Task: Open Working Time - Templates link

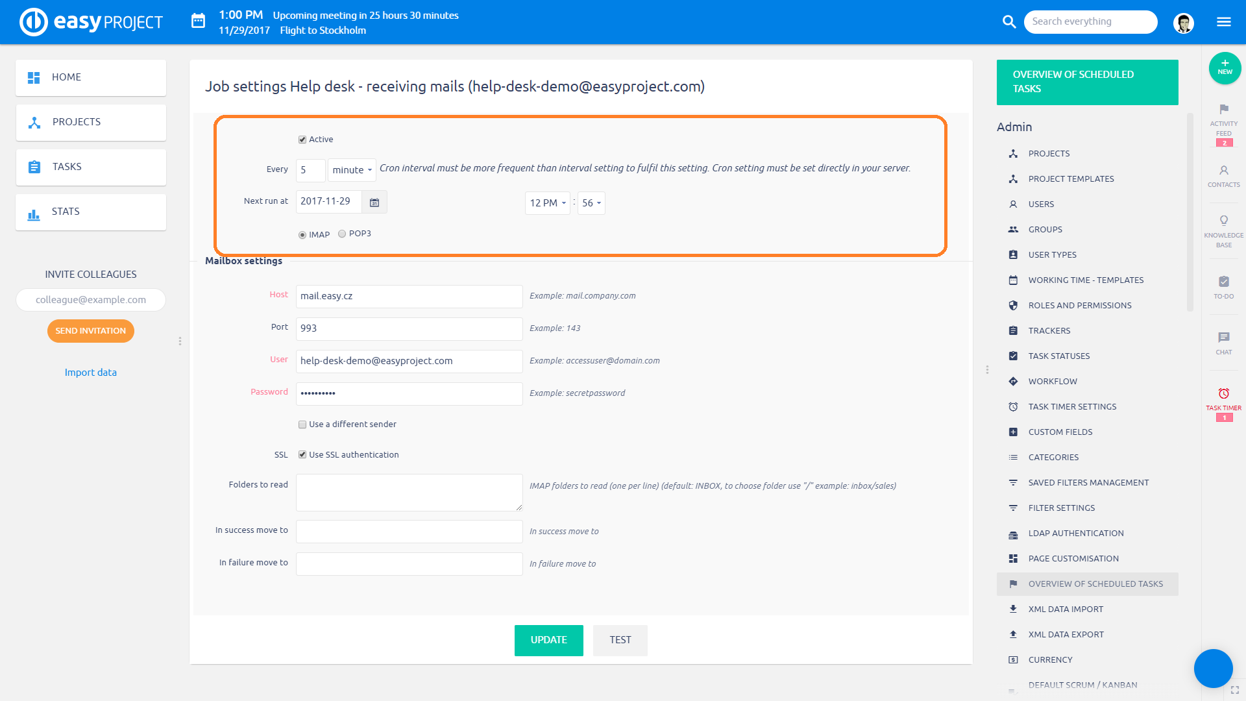Action: click(x=1088, y=280)
